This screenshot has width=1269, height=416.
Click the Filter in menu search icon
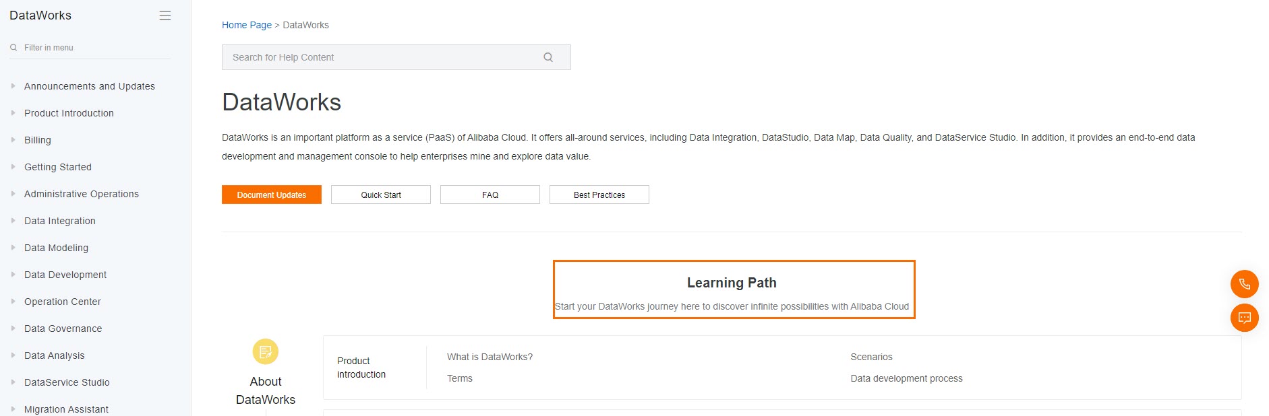13,48
